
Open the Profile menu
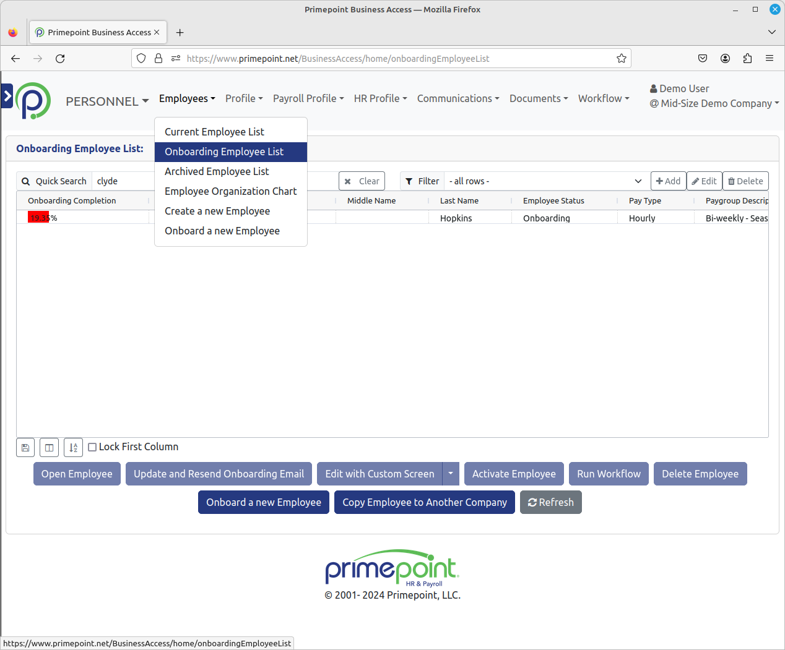[x=244, y=98]
